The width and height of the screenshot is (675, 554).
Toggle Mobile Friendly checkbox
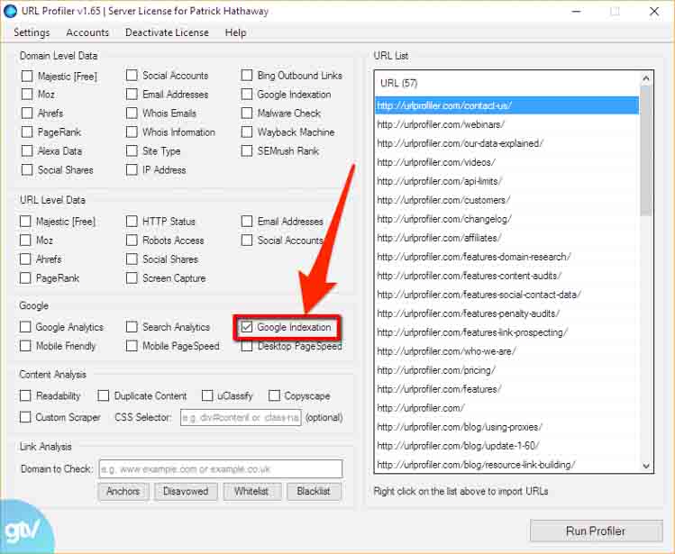27,346
